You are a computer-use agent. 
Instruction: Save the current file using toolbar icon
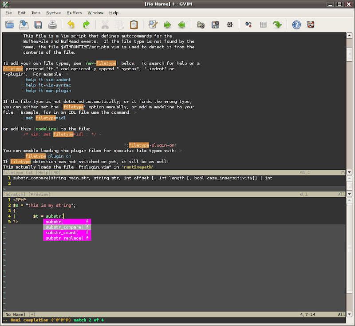pyautogui.click(x=24, y=24)
